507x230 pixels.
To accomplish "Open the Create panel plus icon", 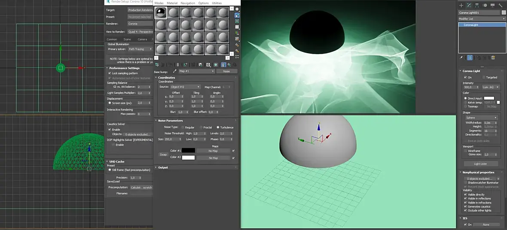I will (x=461, y=6).
